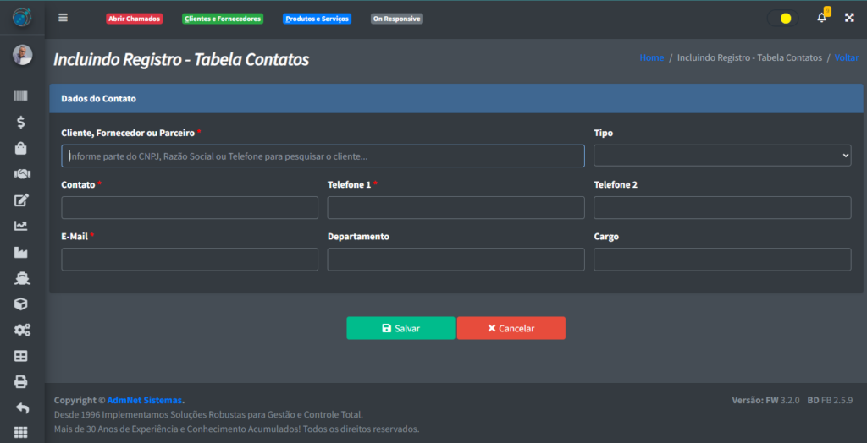The height and width of the screenshot is (443, 867).
Task: Click the handshake icon in the sidebar
Action: pos(21,174)
